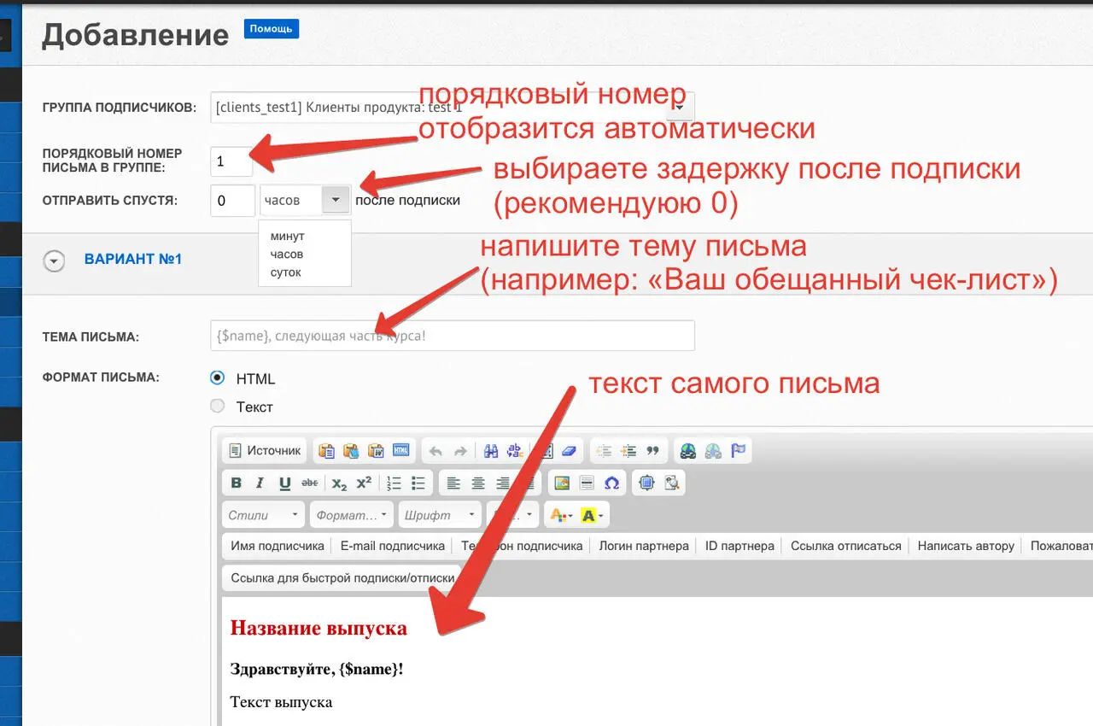Toggle underline formatting

pos(285,483)
